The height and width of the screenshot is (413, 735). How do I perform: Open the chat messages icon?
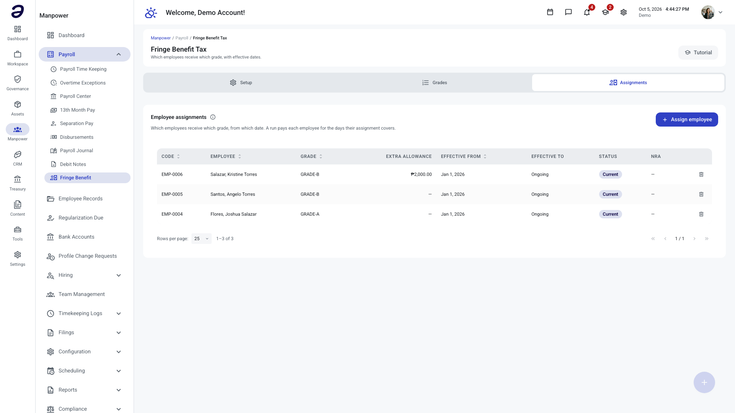coord(568,12)
